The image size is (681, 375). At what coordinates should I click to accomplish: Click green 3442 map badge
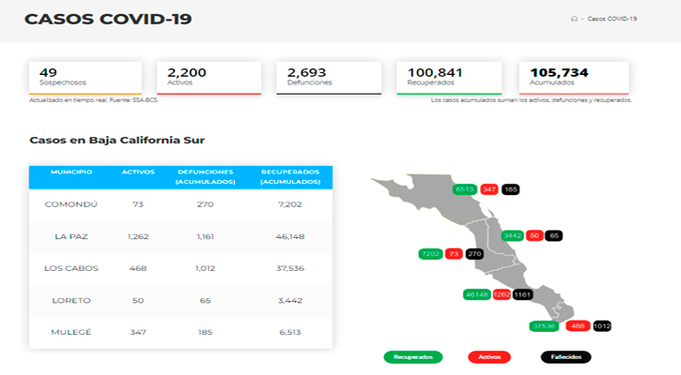point(513,236)
